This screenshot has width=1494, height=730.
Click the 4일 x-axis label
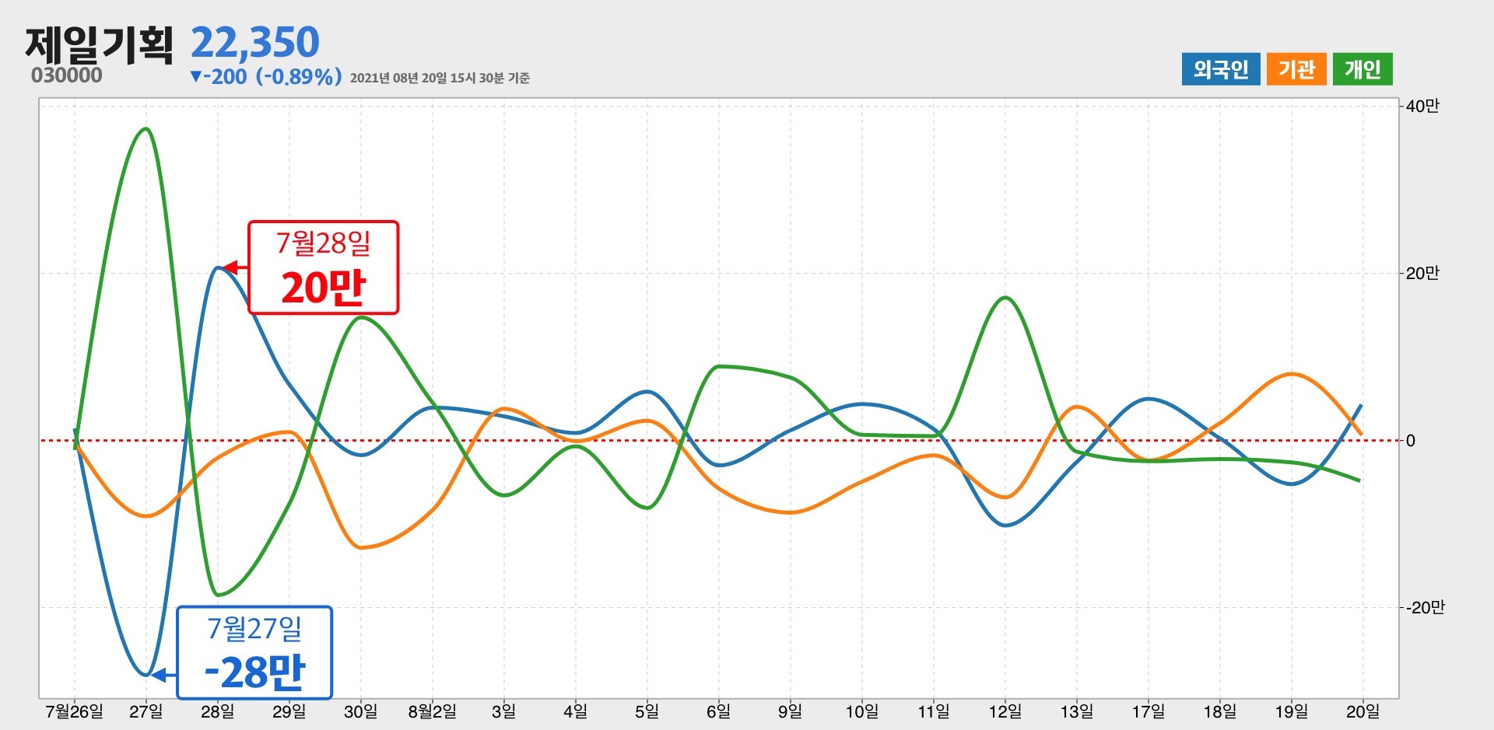pyautogui.click(x=576, y=711)
